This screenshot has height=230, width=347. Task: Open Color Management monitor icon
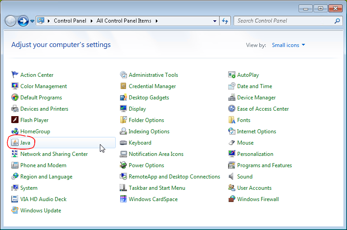point(15,86)
